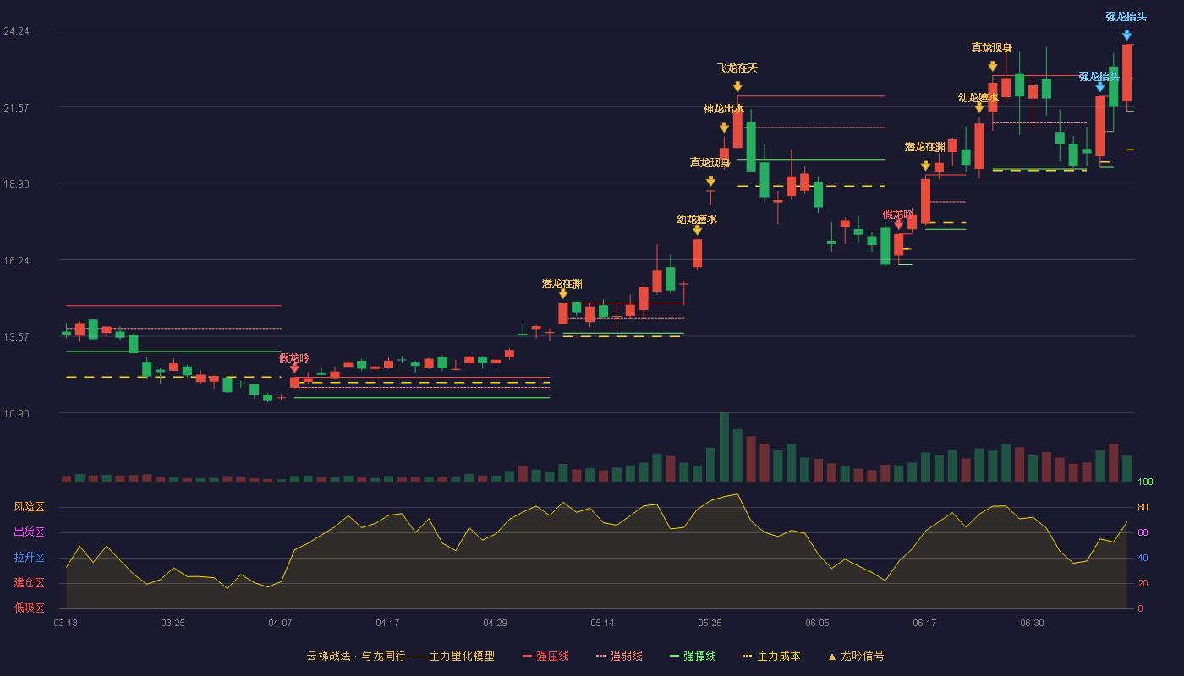Screen dimensions: 1184x676
Task: Click the 04-17 date label
Action: 387,623
